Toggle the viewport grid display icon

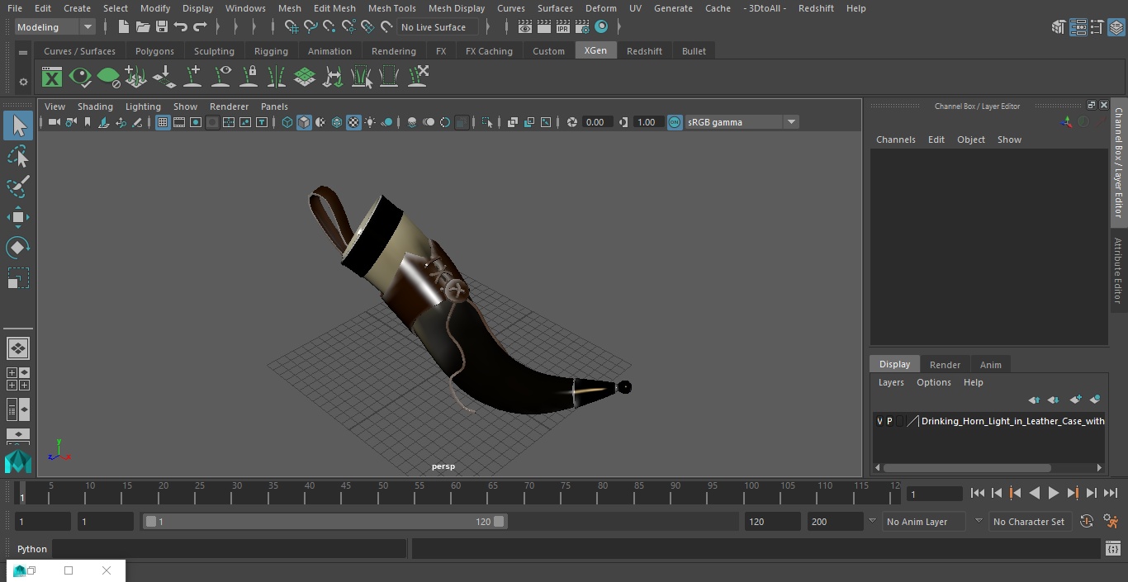tap(163, 122)
